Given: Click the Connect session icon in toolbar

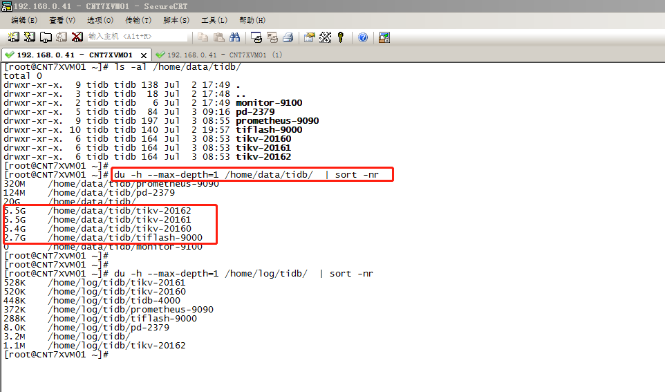Looking at the screenshot, I should pos(13,37).
